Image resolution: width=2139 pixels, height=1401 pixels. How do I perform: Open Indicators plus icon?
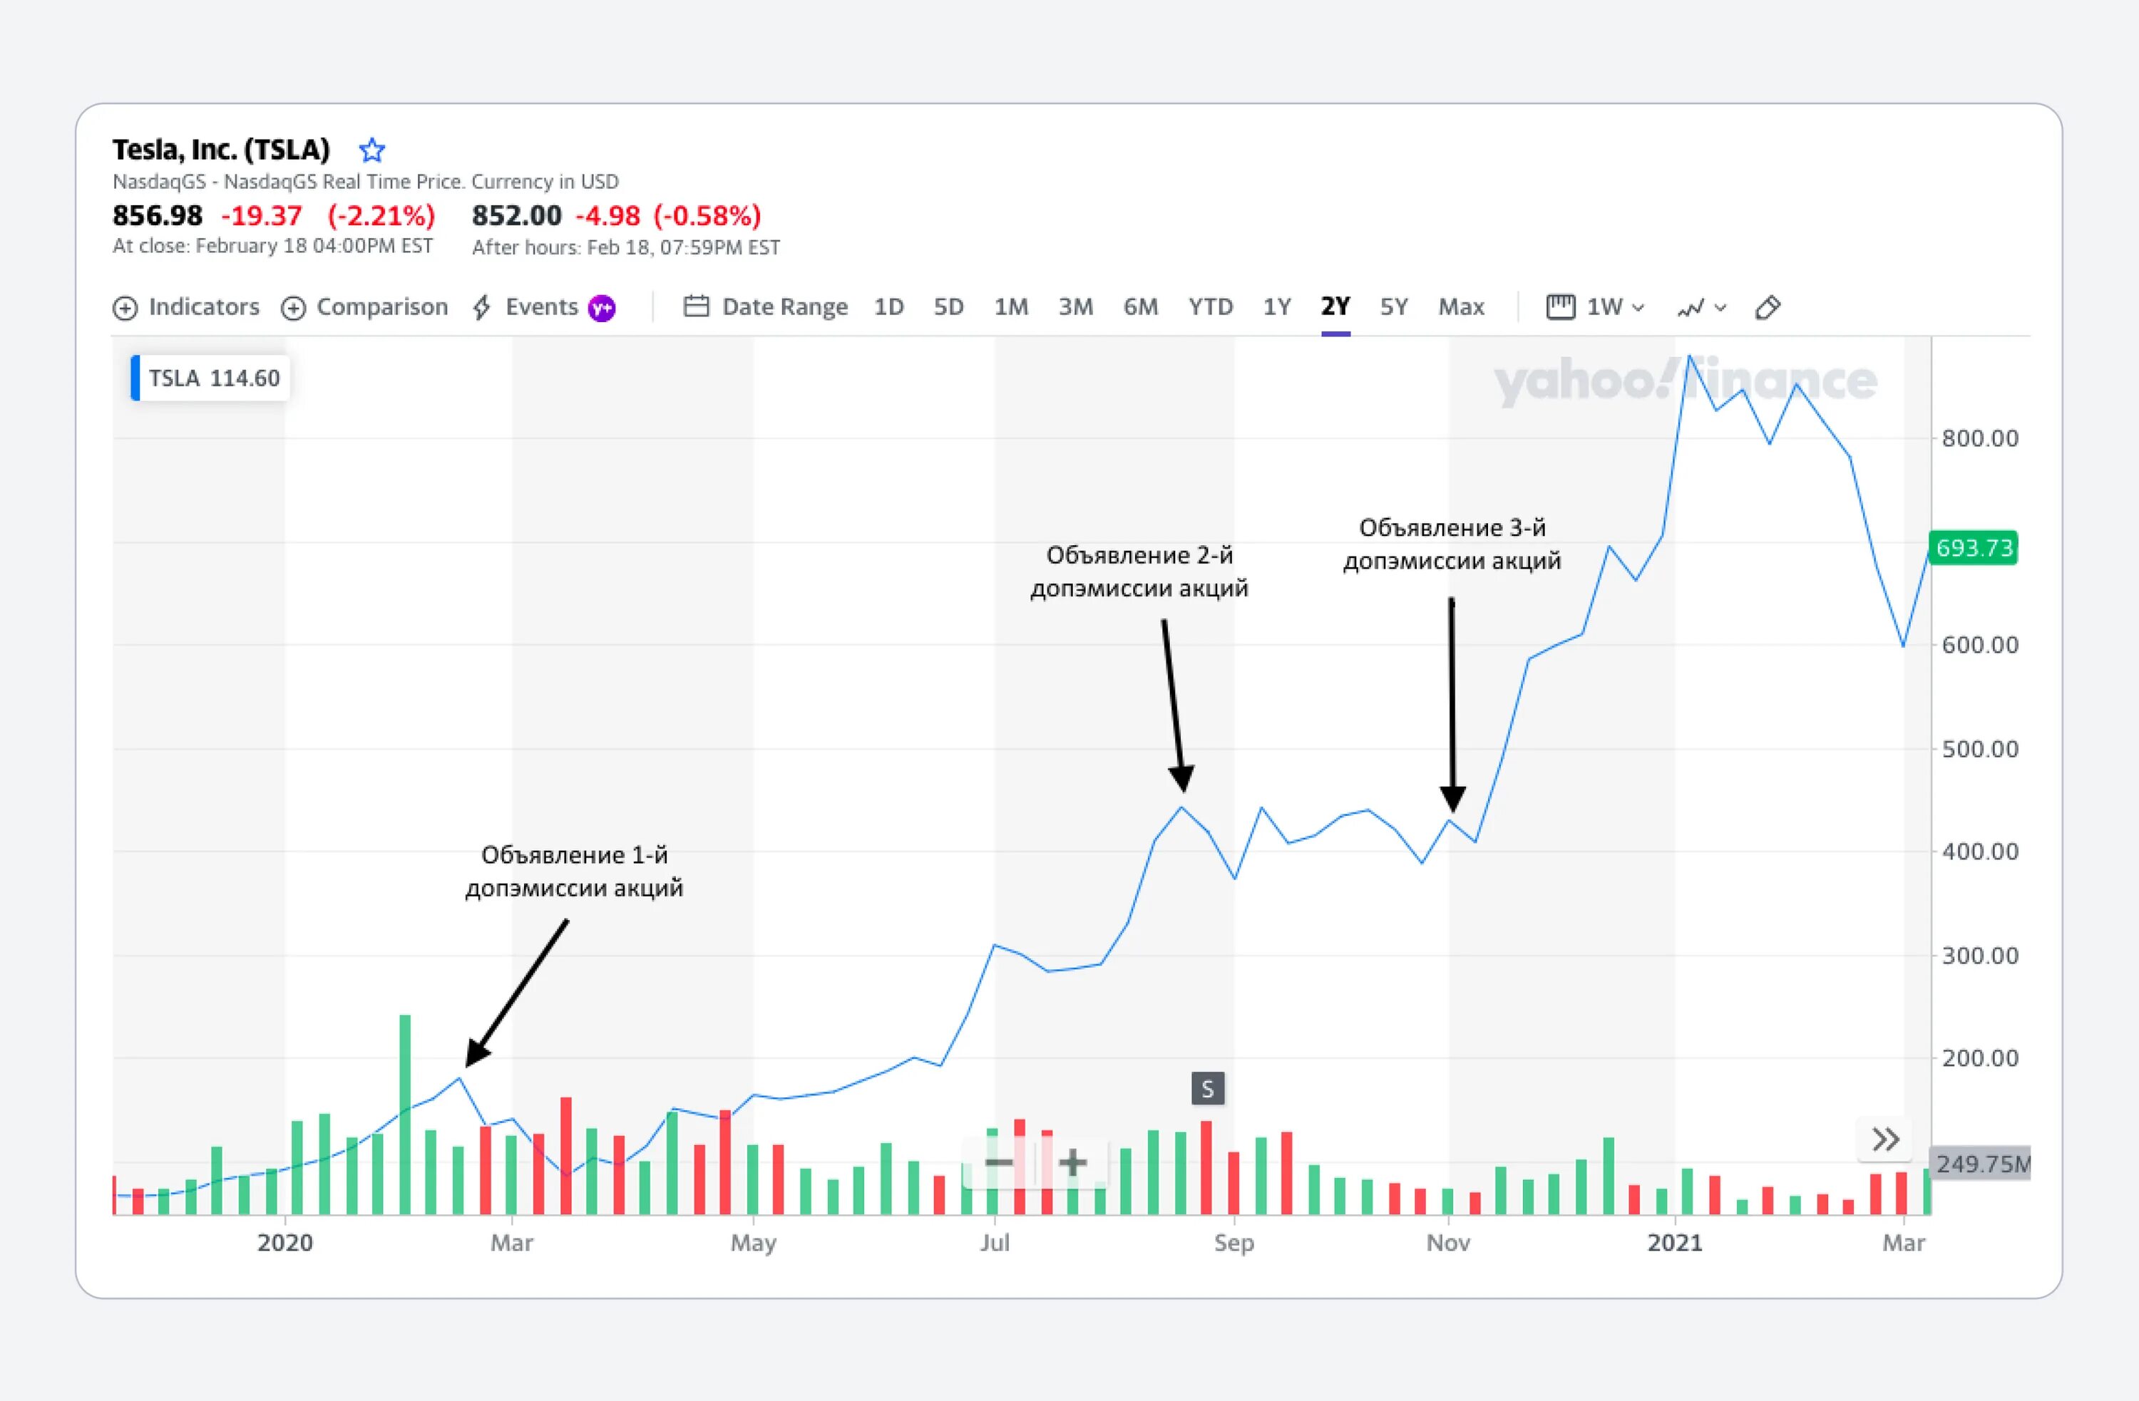125,308
